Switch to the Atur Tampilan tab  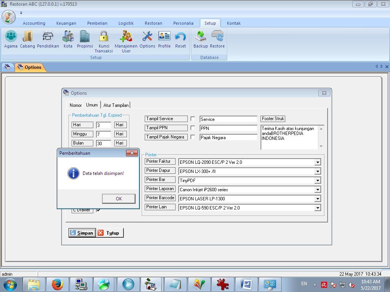coord(116,105)
